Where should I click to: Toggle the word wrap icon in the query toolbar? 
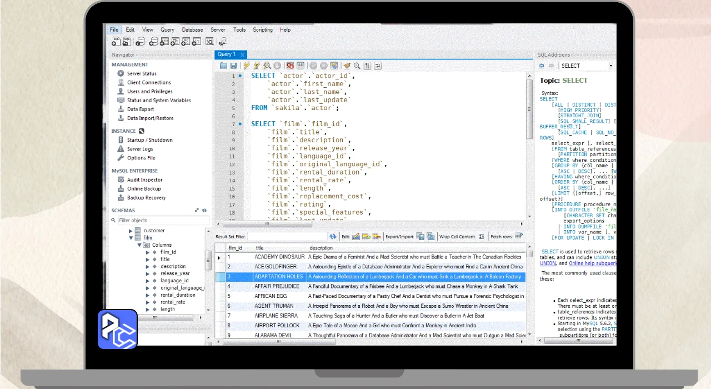coord(378,66)
